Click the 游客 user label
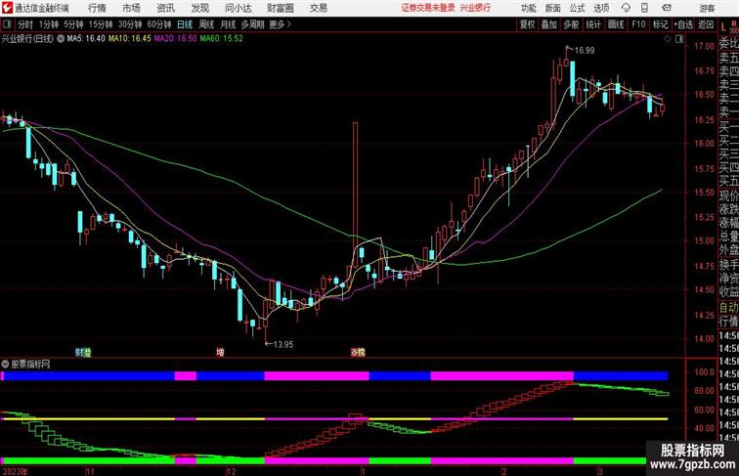The width and height of the screenshot is (739, 476). [x=707, y=8]
